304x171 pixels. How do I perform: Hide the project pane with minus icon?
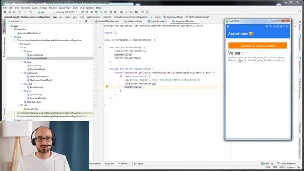point(91,21)
